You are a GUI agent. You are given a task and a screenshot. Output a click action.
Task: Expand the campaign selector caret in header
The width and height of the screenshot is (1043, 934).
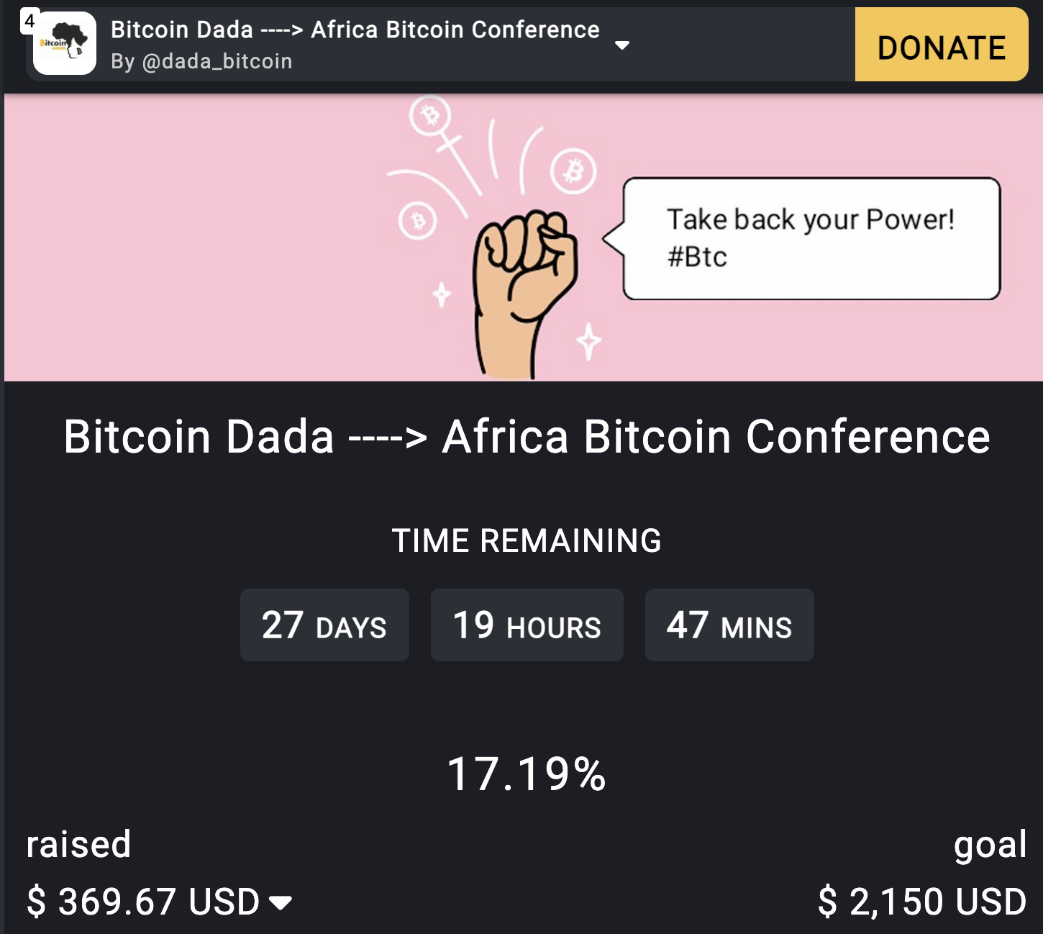[623, 45]
